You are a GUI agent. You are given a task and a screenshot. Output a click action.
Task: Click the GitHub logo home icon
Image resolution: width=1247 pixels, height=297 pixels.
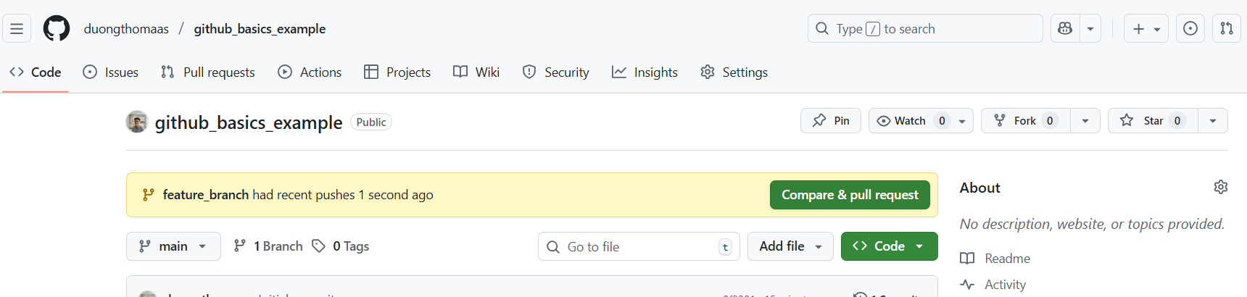coord(57,29)
